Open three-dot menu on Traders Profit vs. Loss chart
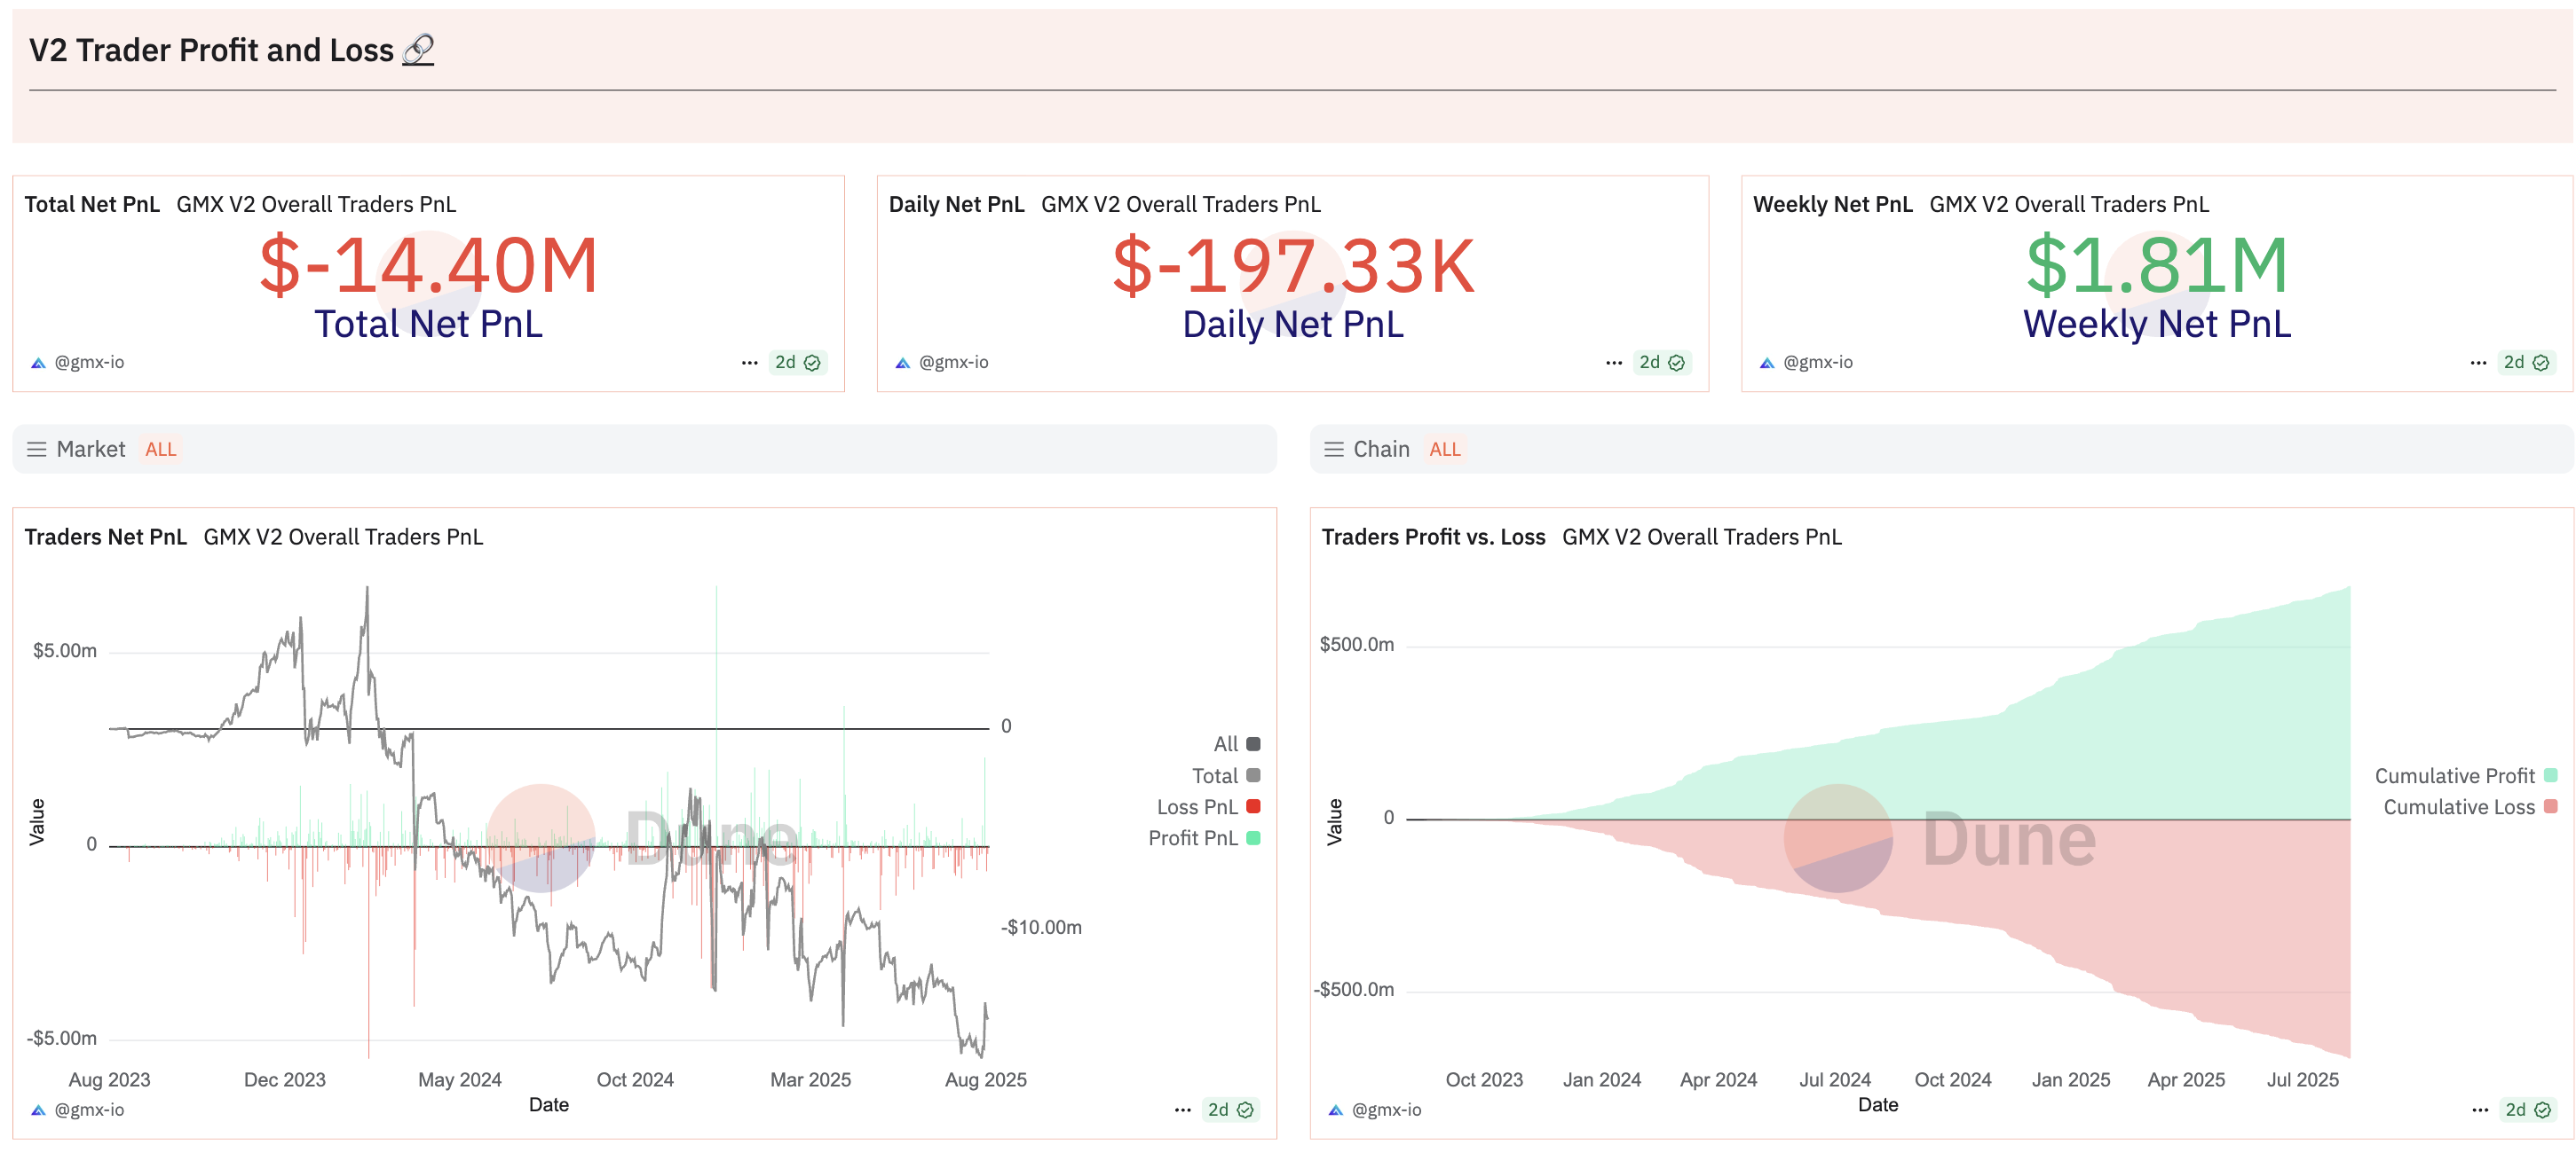Image resolution: width=2576 pixels, height=1153 pixels. pos(2479,1110)
